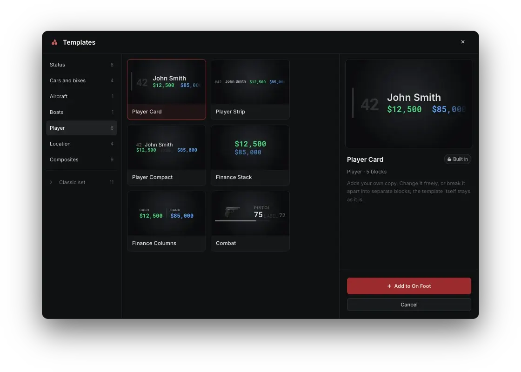
Task: Click the "Adds your own copy" description
Action: pyautogui.click(x=409, y=191)
